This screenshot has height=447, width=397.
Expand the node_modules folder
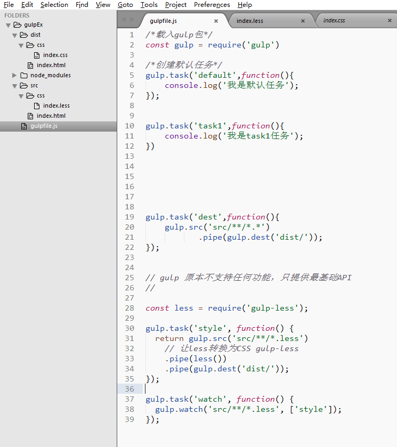(14, 75)
